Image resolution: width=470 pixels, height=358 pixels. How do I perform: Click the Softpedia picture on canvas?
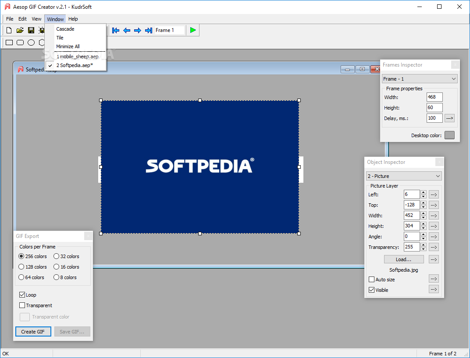200,167
